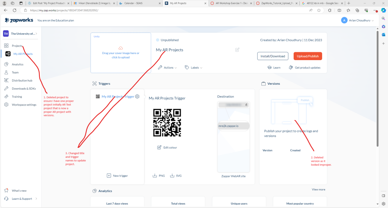Open trigger settings gear icon

point(137,96)
